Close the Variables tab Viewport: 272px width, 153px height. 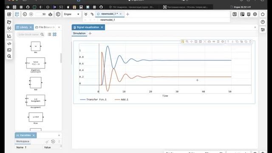coord(34,135)
